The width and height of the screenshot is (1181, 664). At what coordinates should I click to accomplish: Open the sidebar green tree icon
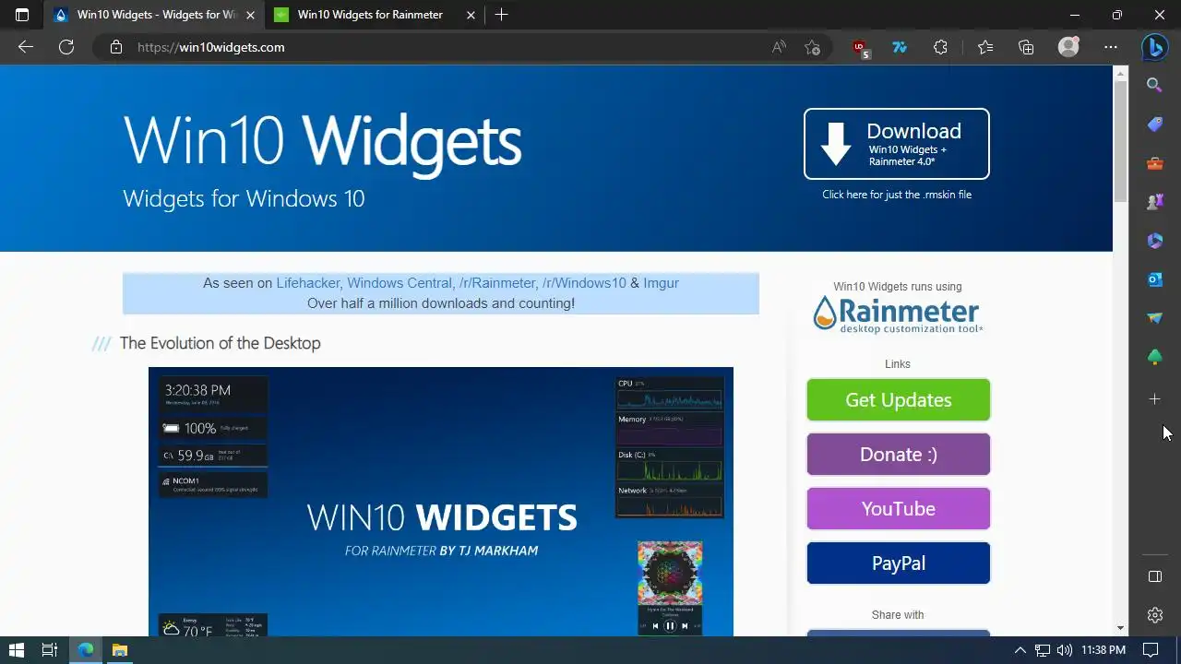pyautogui.click(x=1154, y=357)
